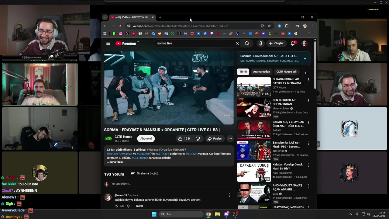Screen dimensions: 389x219
Task: Open bookmarks apps grid icon
Action: click(105, 33)
